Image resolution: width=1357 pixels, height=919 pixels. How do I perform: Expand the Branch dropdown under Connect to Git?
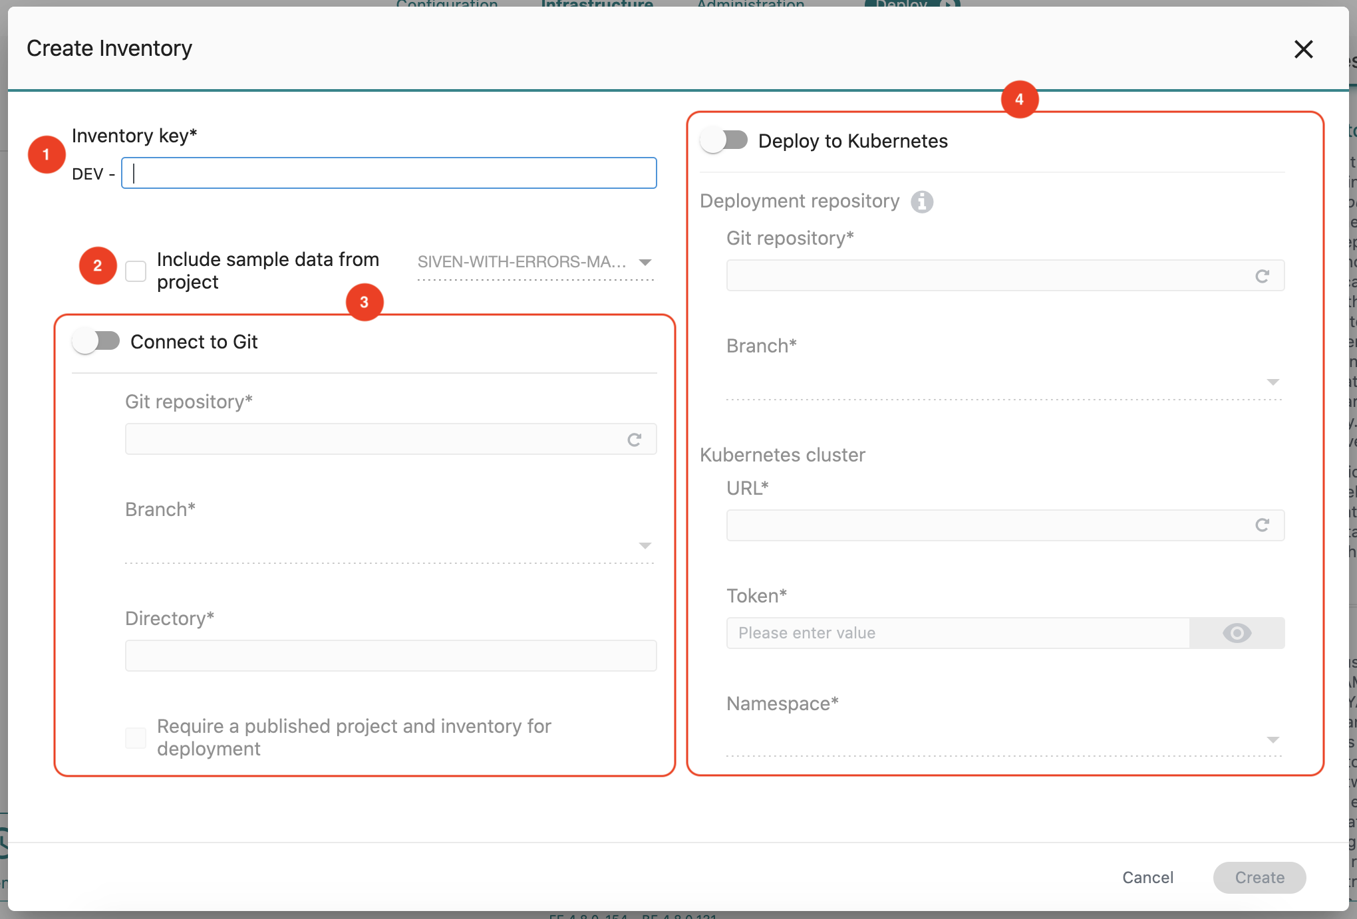tap(390, 546)
